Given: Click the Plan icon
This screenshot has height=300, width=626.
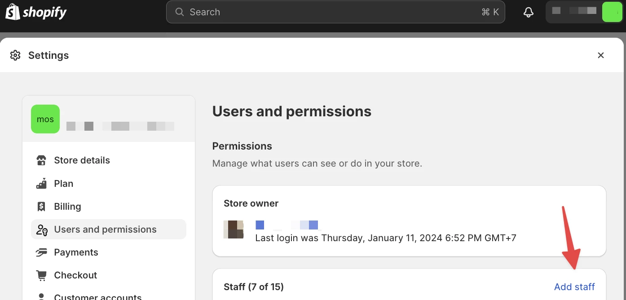Looking at the screenshot, I should (x=41, y=184).
